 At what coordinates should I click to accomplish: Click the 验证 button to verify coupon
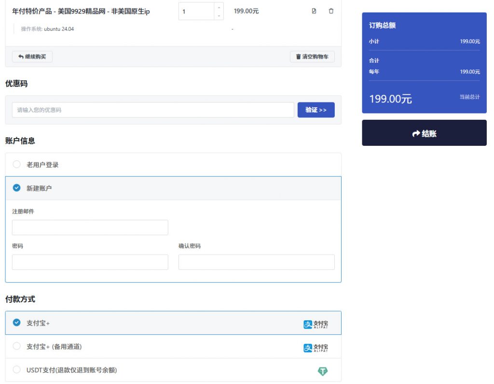click(316, 110)
